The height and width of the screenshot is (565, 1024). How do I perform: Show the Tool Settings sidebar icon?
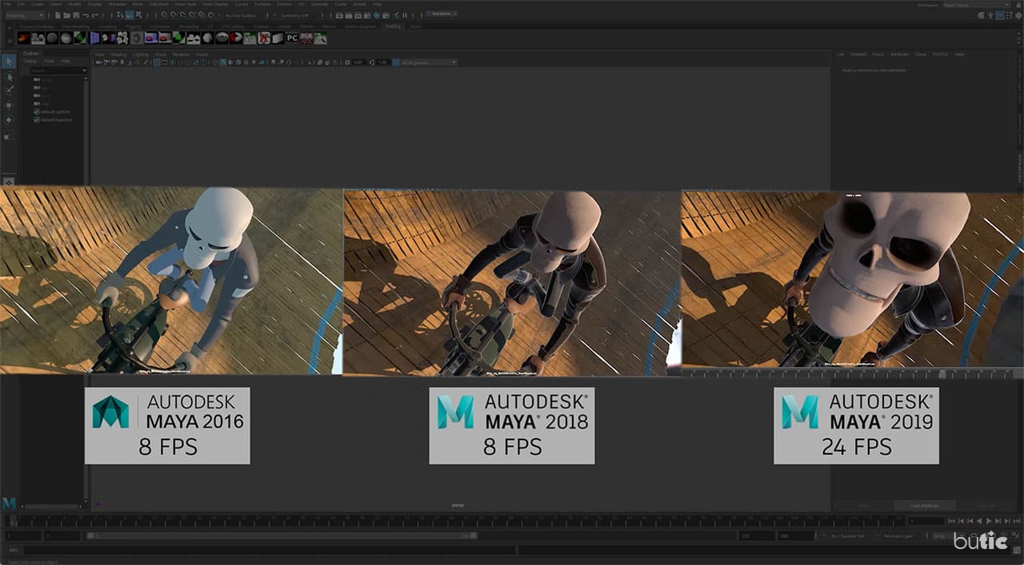point(1009,15)
